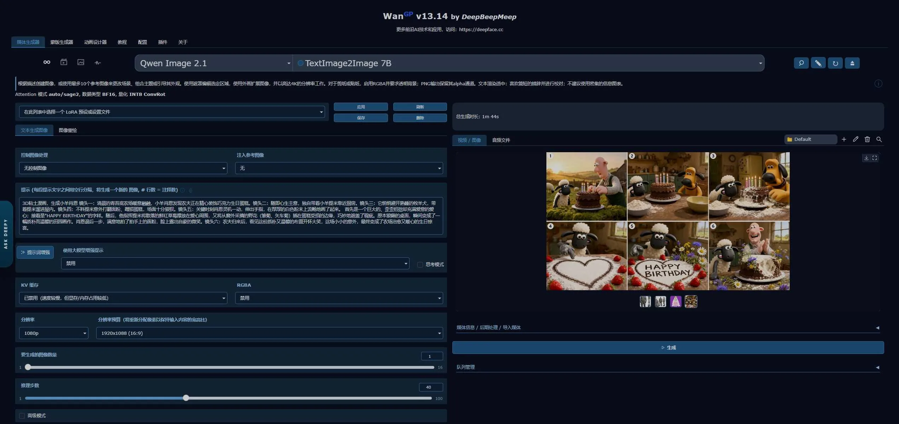This screenshot has width=899, height=424.
Task: Open the 配置 tab
Action: [x=142, y=42]
